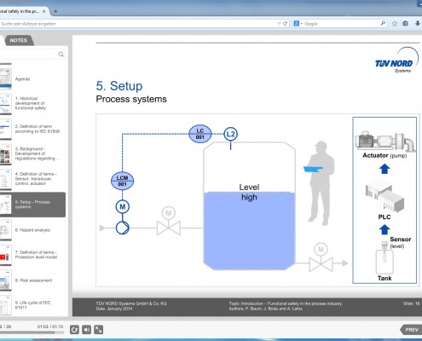Open slide 2. Definition of term according to IEC 61508
The height and width of the screenshot is (341, 422).
click(32, 129)
